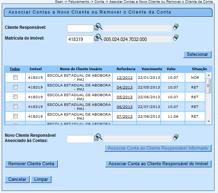Check the box for reference 12/2012 row
Viewport: 218px width, 193px height.
coord(15,77)
